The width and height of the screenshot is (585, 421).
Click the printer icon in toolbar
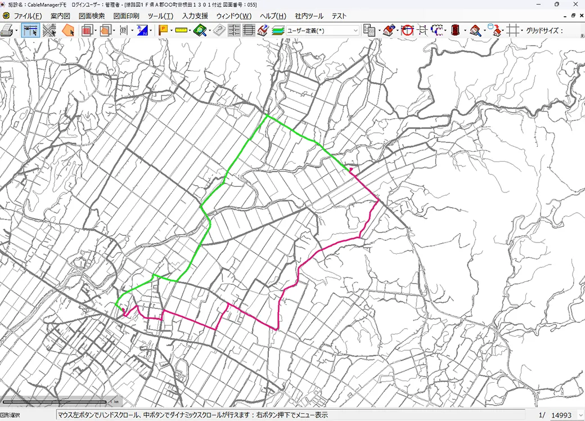point(6,30)
